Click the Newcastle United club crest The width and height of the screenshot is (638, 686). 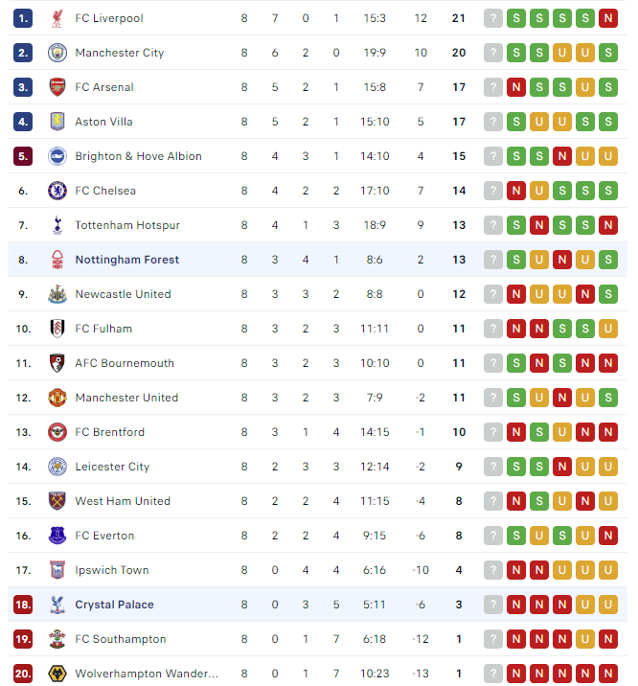pyautogui.click(x=57, y=294)
